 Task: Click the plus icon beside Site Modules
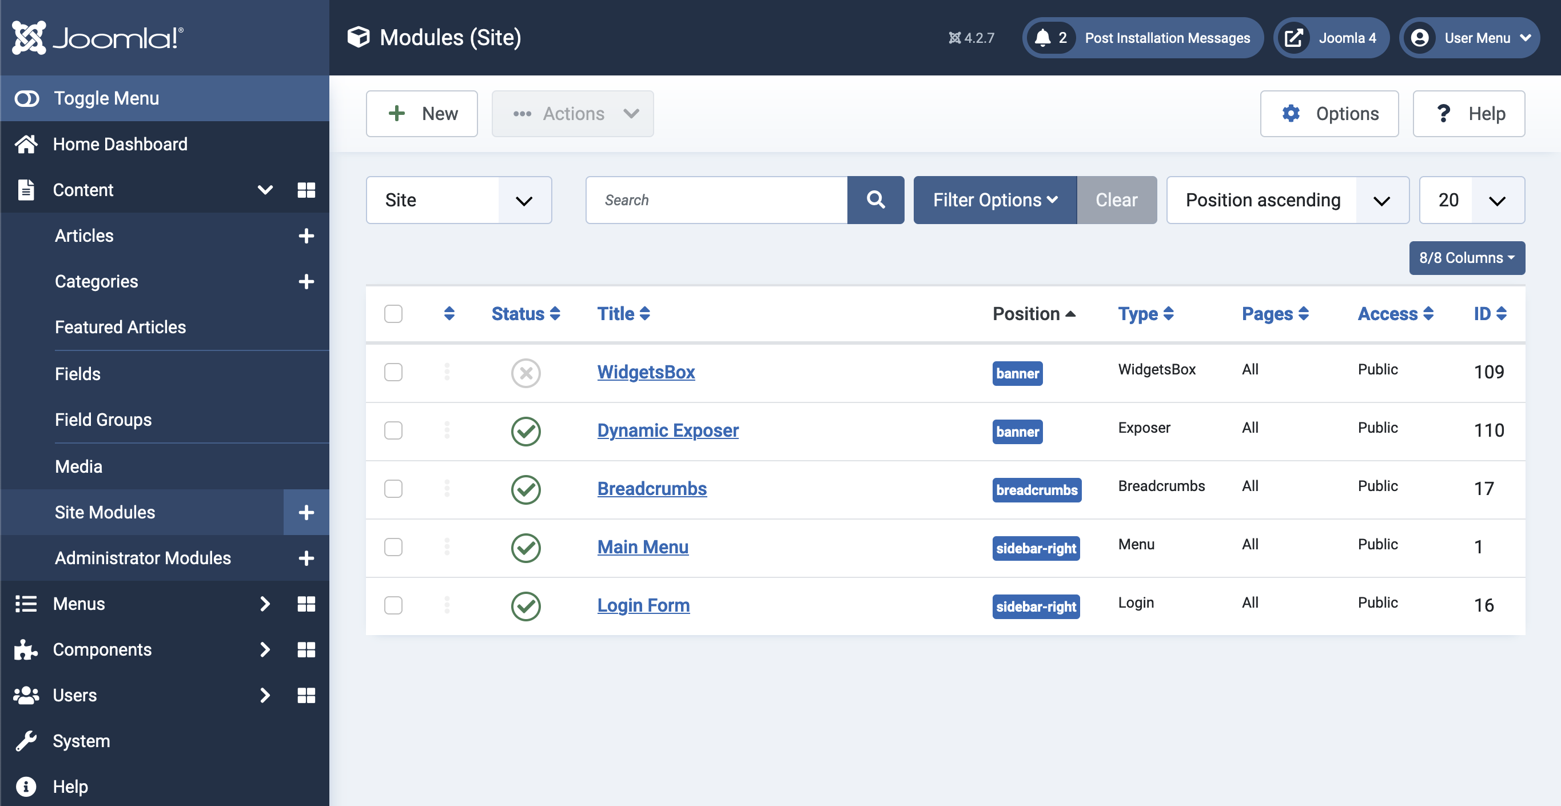pos(305,512)
